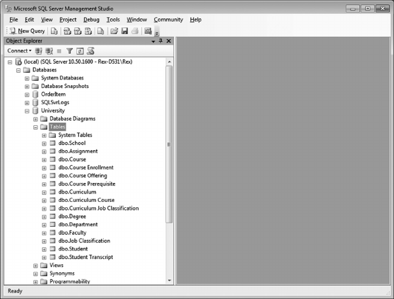Expand the dbo.Course Offering table node
Image resolution: width=394 pixels, height=299 pixels.
(44, 176)
